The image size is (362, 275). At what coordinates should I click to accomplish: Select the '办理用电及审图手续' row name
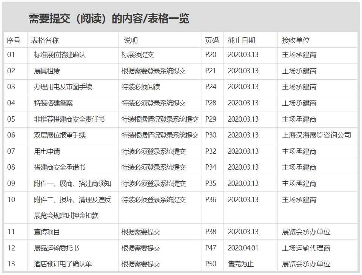coord(63,87)
